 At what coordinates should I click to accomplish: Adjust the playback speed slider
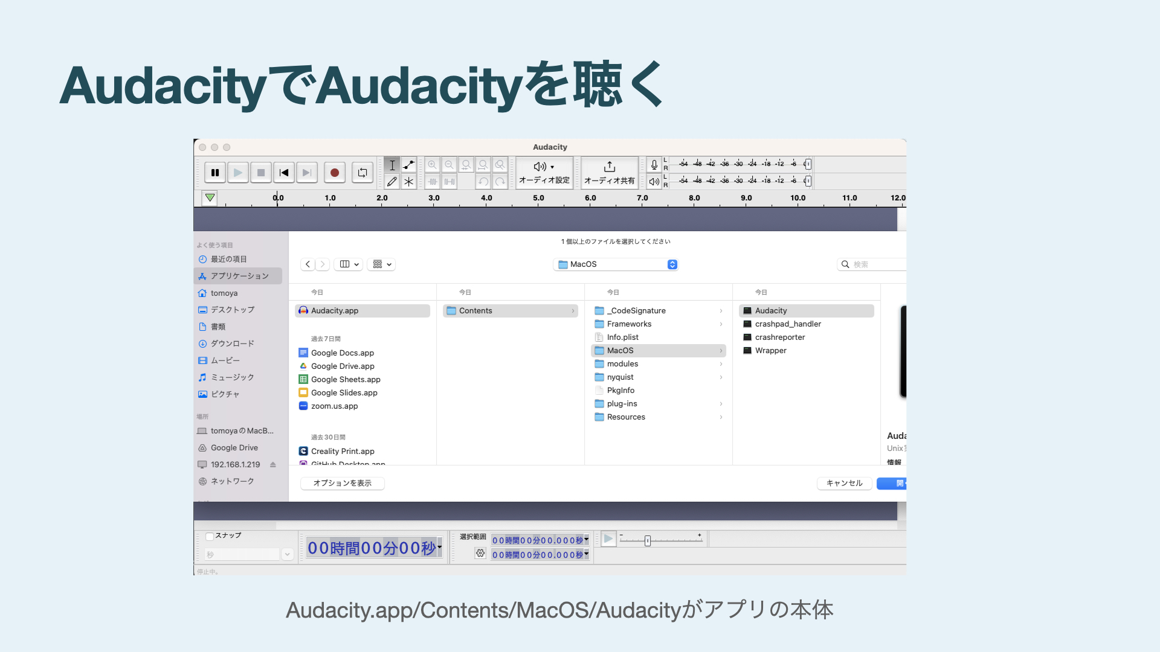coord(647,541)
